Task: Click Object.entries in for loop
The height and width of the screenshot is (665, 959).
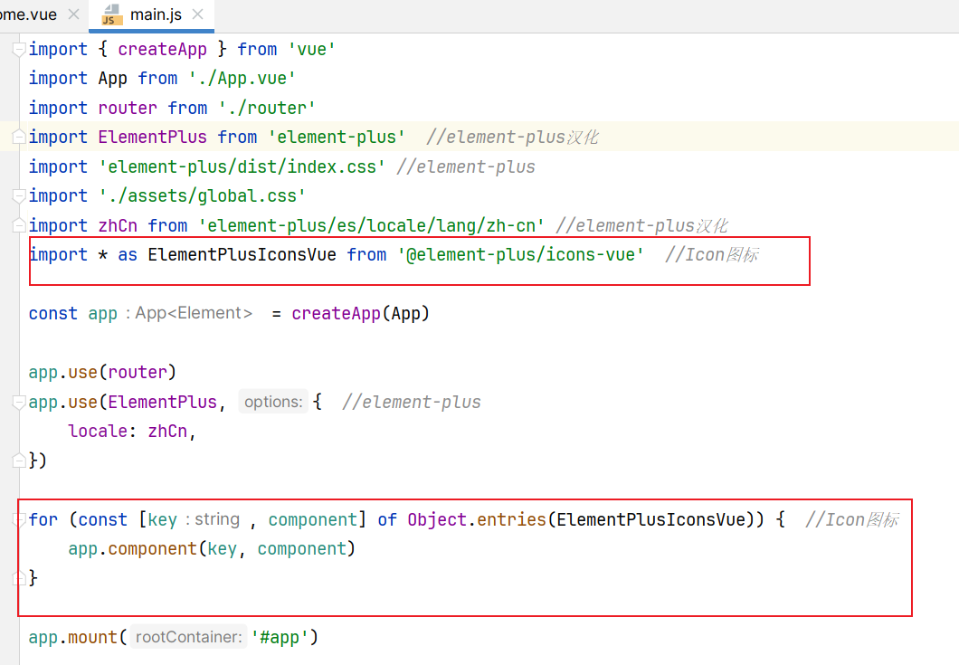Action: point(477,519)
